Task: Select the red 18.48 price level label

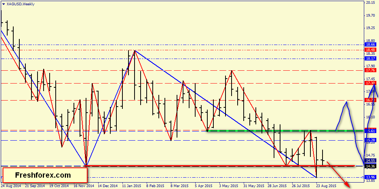Action: 371,50
